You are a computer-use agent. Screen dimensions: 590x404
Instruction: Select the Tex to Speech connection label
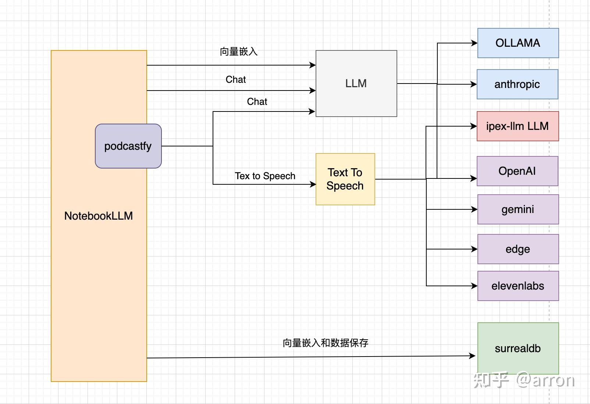tap(265, 176)
